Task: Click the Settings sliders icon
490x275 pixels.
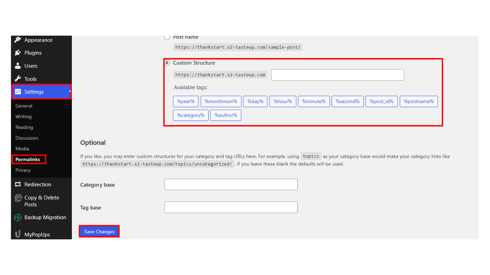Action: click(18, 92)
